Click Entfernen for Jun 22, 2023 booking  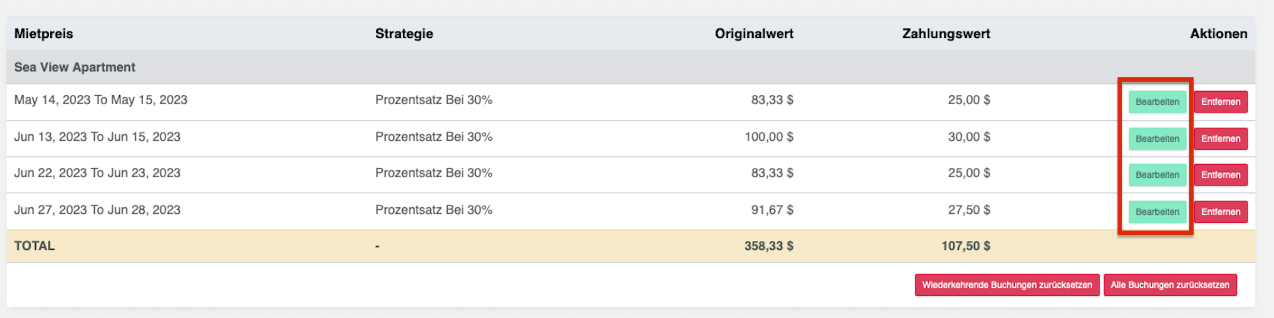(x=1220, y=175)
